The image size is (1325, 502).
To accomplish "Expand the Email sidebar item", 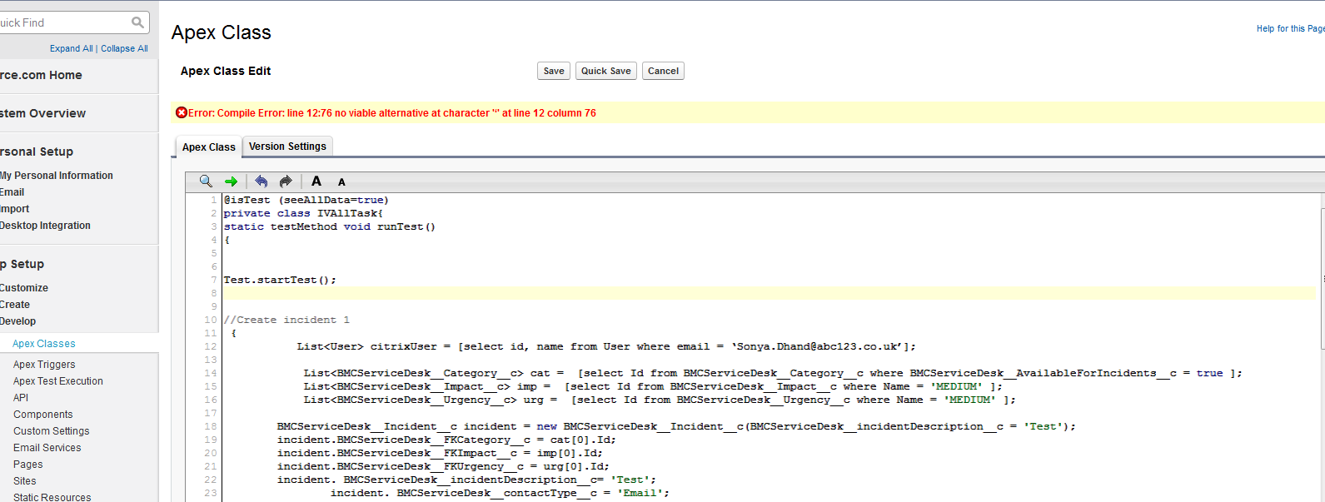I will pyautogui.click(x=12, y=192).
